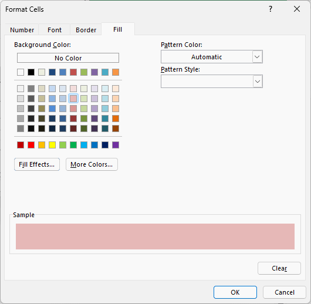Choose the dark navy blue theme swatch
The height and width of the screenshot is (304, 311).
(x=52, y=72)
